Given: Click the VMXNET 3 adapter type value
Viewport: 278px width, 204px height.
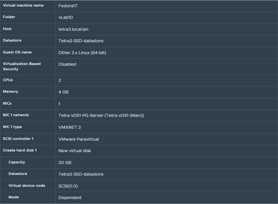Looking at the screenshot, I should 70,127.
